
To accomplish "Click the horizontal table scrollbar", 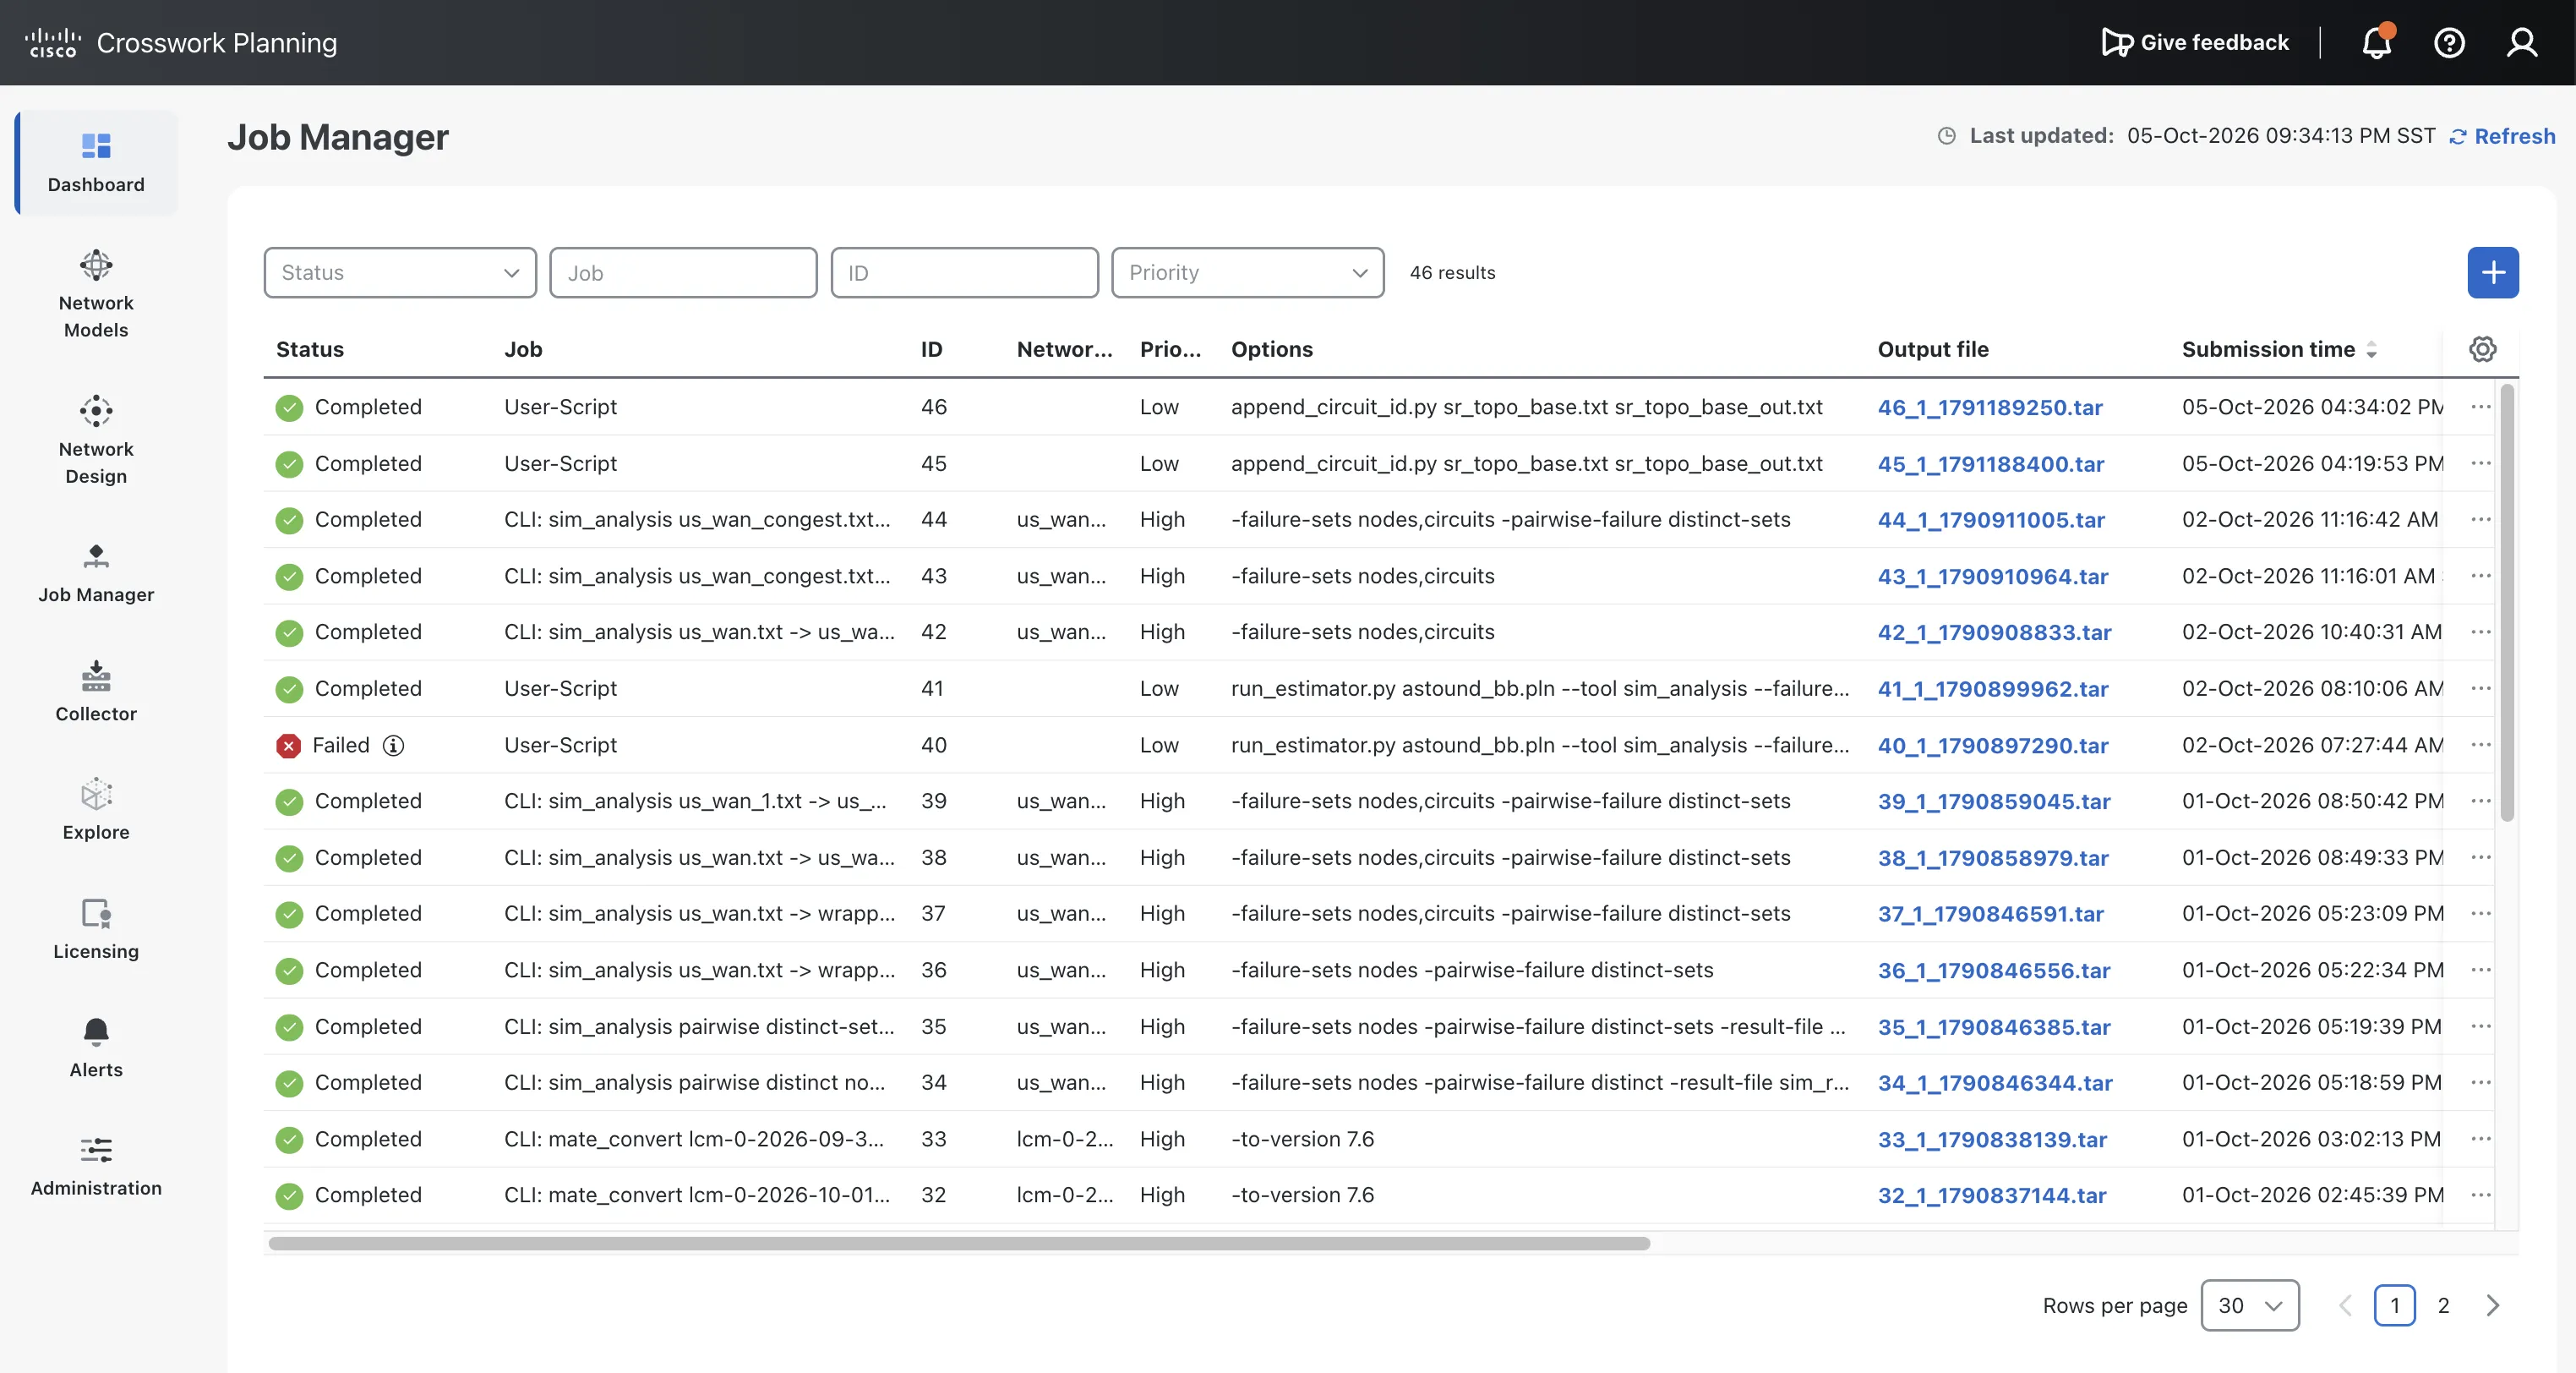I will point(959,1243).
